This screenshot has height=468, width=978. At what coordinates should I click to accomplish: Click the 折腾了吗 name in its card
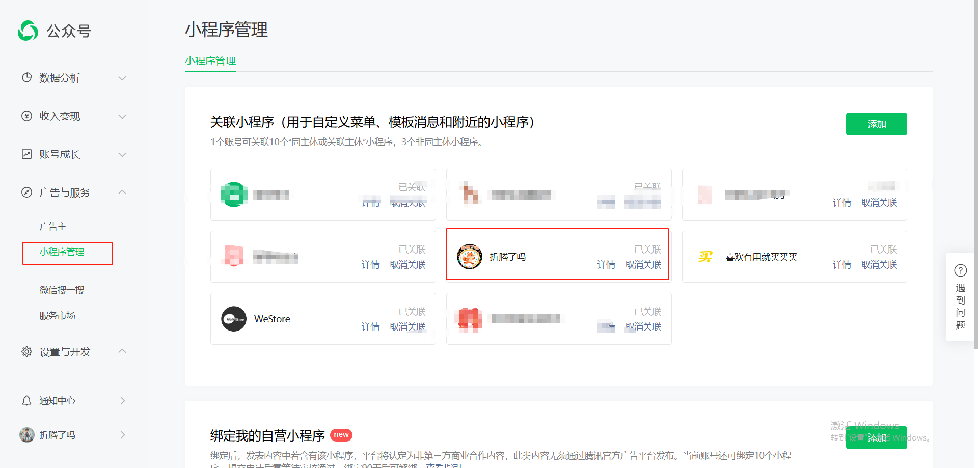(507, 257)
